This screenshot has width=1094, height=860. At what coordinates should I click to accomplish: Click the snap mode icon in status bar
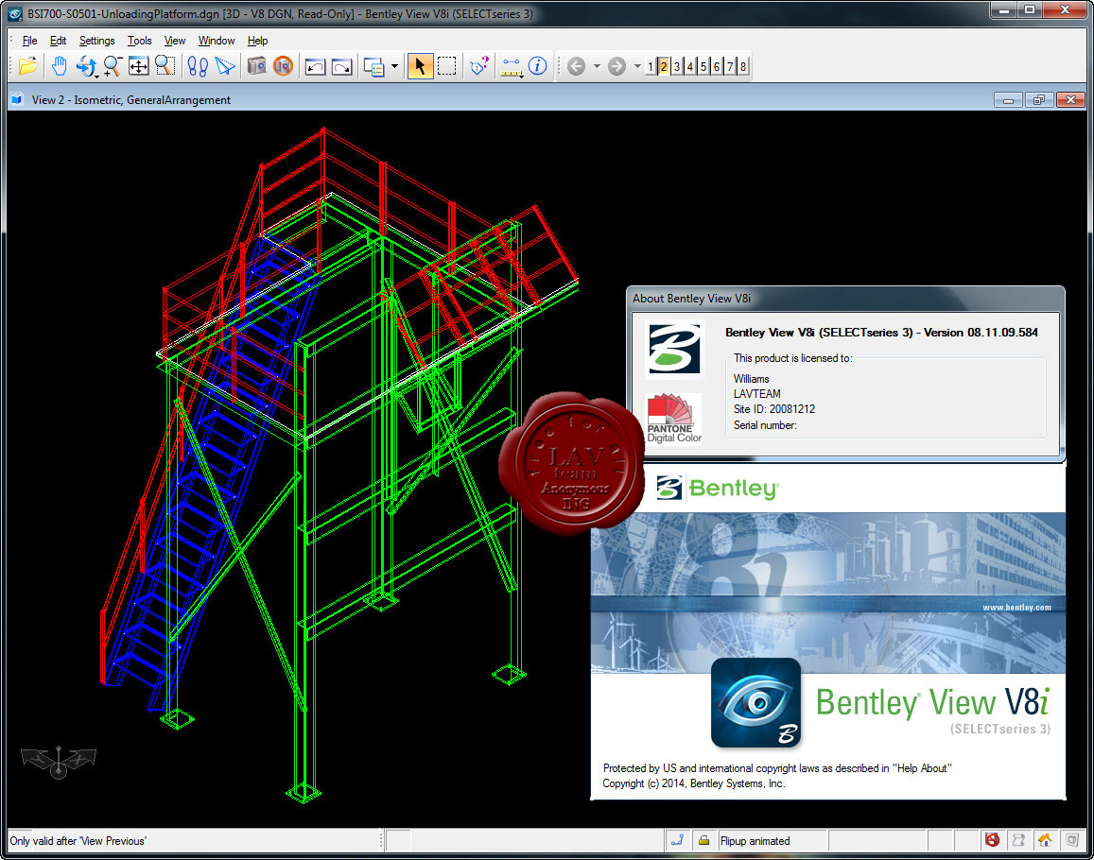pos(677,840)
